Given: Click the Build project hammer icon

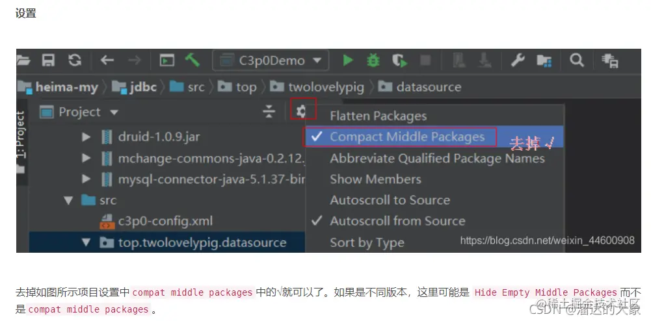Looking at the screenshot, I should tap(193, 60).
